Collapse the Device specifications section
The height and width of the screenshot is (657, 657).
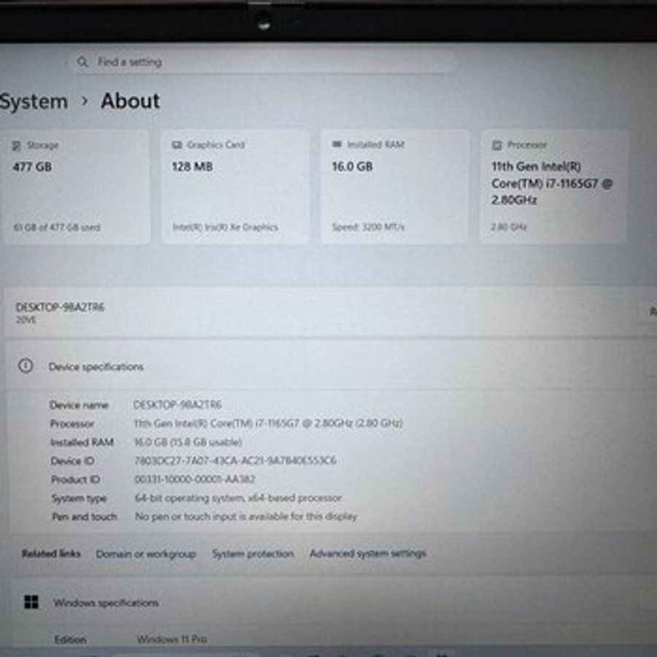pyautogui.click(x=331, y=366)
